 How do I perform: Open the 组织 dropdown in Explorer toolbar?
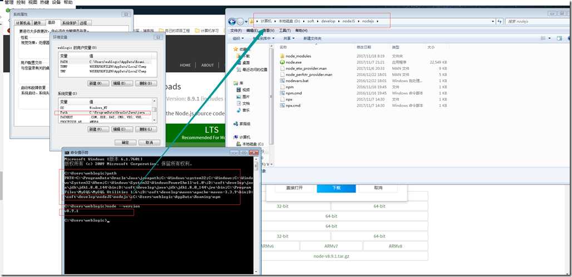238,38
